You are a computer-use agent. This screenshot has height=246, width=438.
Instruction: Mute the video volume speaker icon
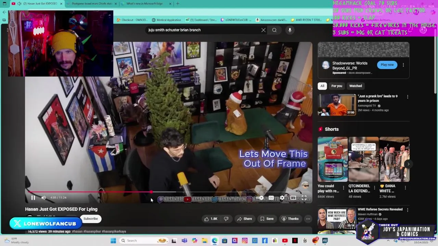pos(43,197)
